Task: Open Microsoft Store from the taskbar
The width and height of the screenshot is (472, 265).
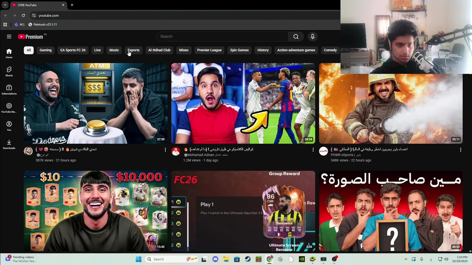Action: pos(237,259)
